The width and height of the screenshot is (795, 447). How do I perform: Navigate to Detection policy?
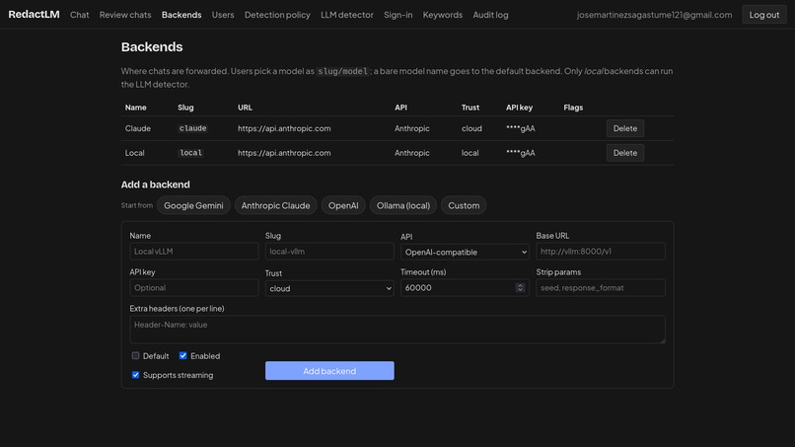click(x=277, y=15)
